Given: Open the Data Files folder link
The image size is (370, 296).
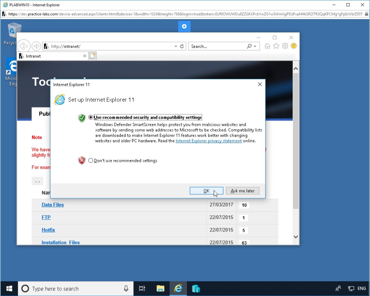Looking at the screenshot, I should (53, 205).
